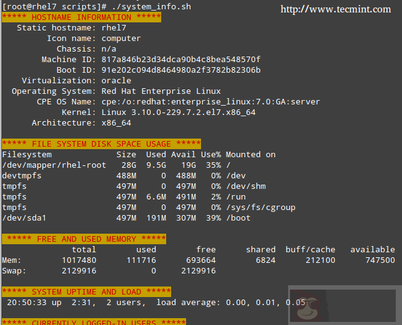Click the Mem total value 1017480
Screen dimensions: 402x325
[79, 260]
